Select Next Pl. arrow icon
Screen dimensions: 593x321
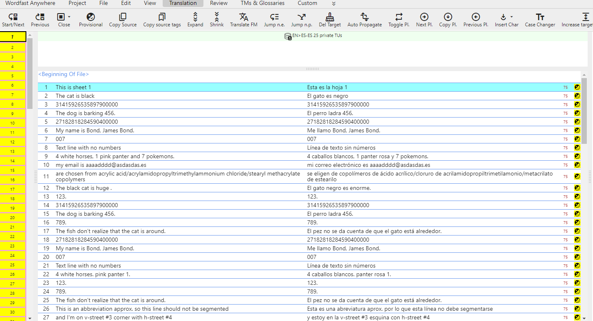tap(424, 17)
